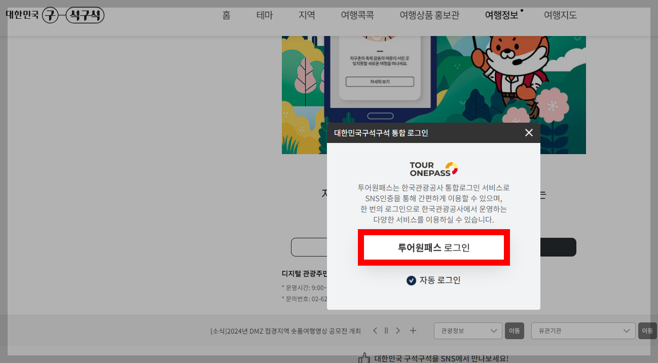Show previous news item arrow
This screenshot has height=363, width=658.
pos(375,331)
